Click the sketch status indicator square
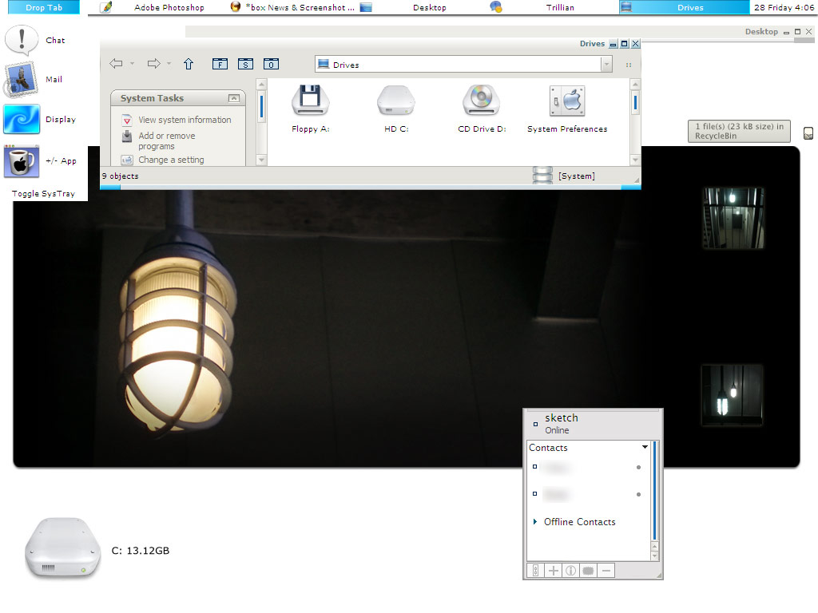Viewport: 818px width, 613px height. 535,425
